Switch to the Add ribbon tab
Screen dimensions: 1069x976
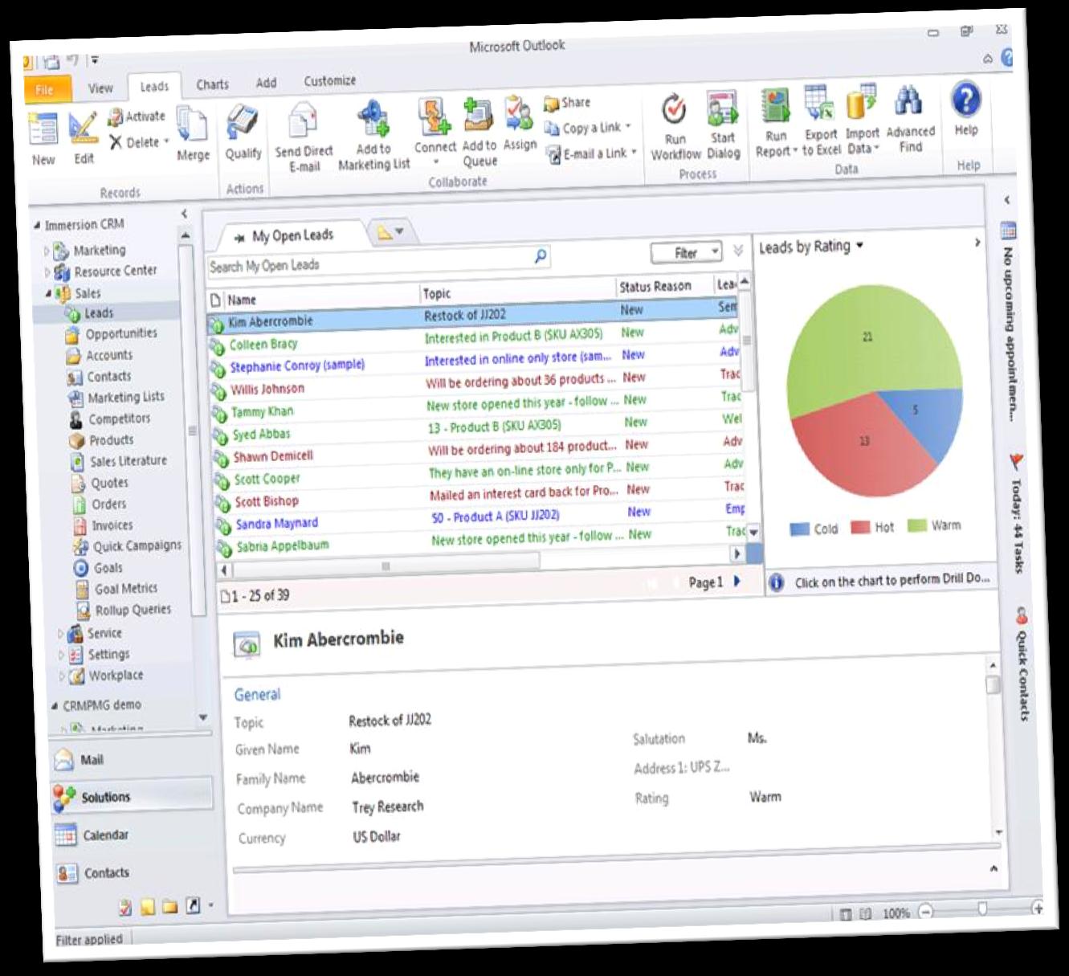click(x=266, y=83)
